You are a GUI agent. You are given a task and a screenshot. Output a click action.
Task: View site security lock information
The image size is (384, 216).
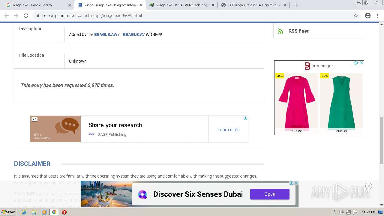click(x=38, y=16)
